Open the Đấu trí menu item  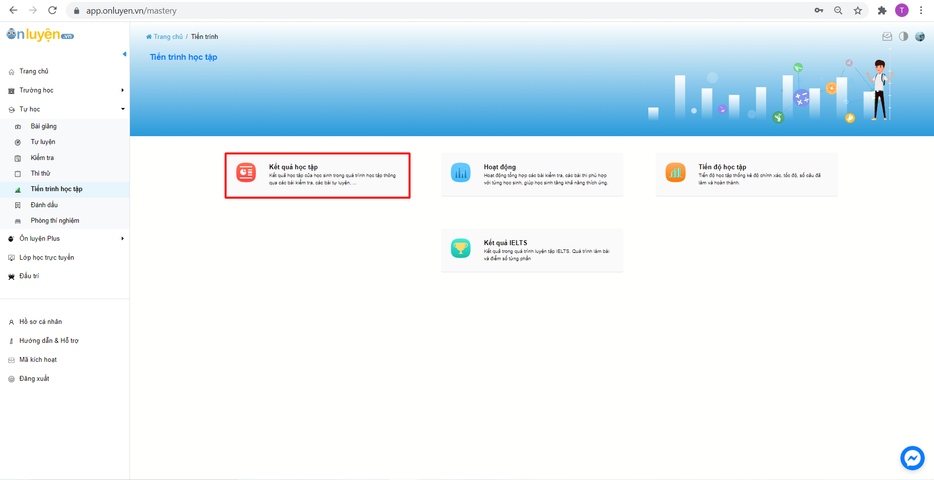[29, 276]
